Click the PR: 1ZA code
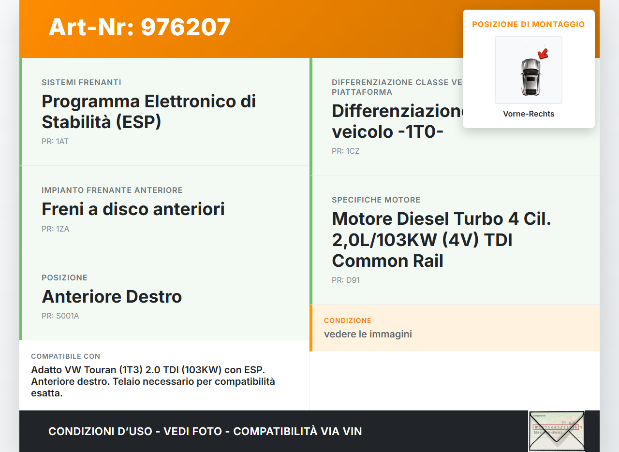The width and height of the screenshot is (619, 452). pyautogui.click(x=55, y=229)
